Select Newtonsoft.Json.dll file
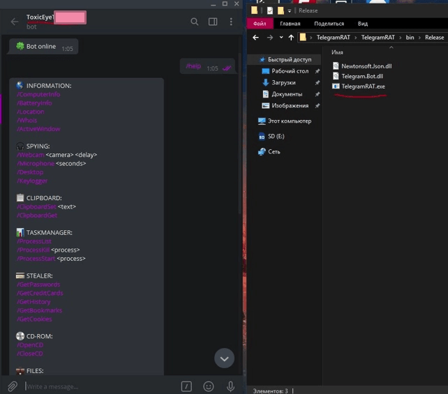 click(362, 66)
